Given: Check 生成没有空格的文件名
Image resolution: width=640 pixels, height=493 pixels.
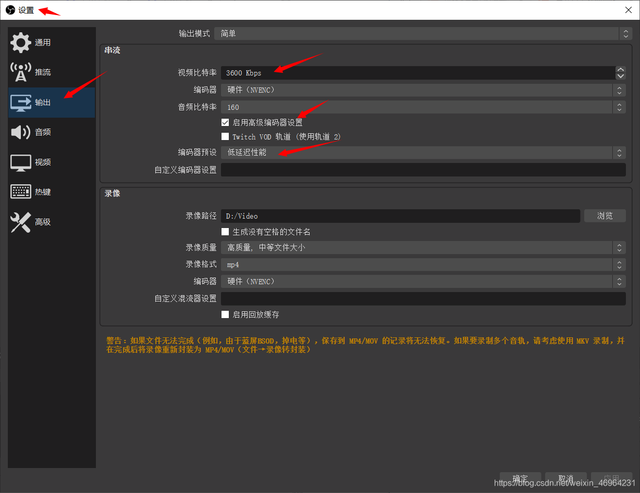Looking at the screenshot, I should (x=225, y=232).
